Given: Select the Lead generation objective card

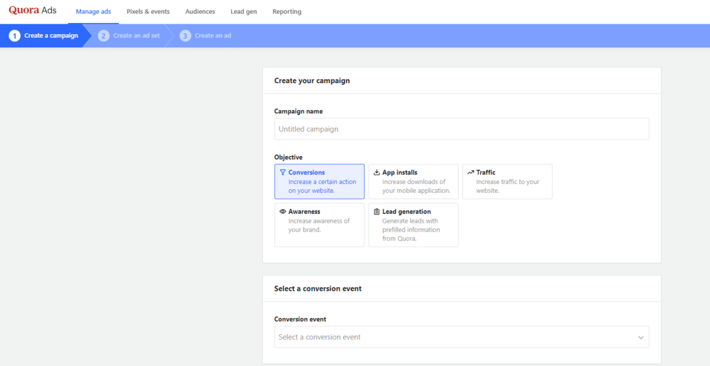Looking at the screenshot, I should pos(414,225).
